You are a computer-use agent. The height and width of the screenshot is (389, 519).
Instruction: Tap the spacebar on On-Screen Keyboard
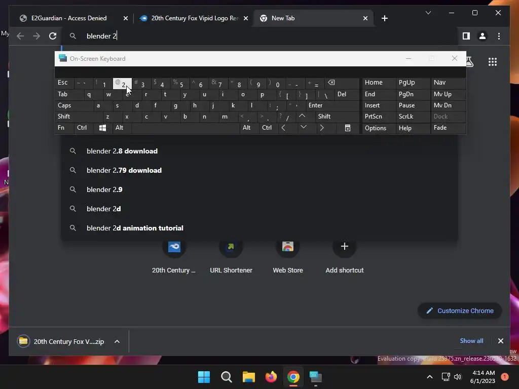186,128
